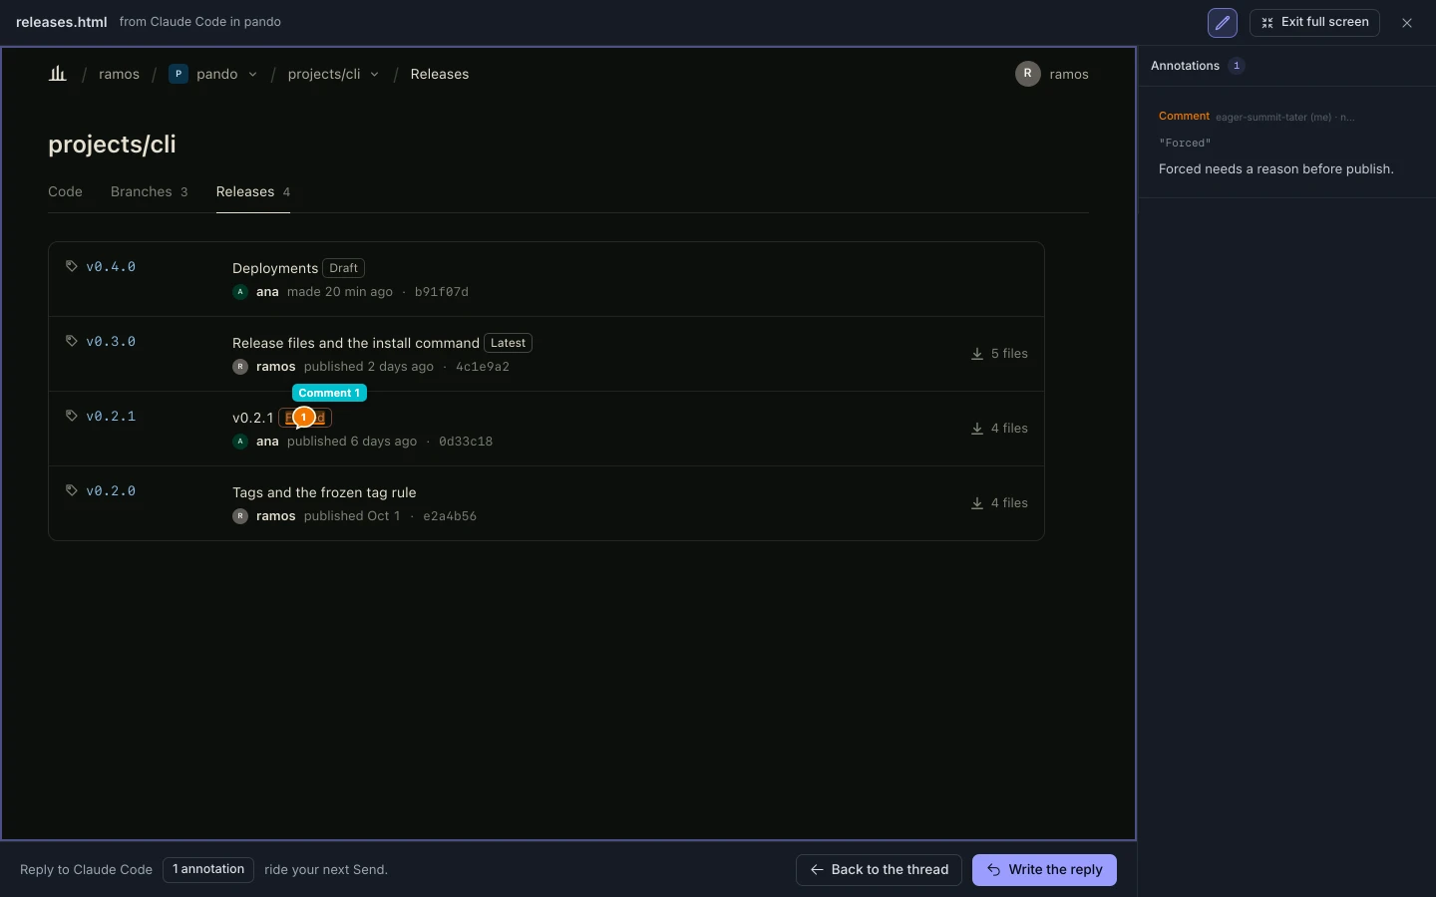Image resolution: width=1436 pixels, height=897 pixels.
Task: Switch to the Branches tab
Action: click(149, 191)
